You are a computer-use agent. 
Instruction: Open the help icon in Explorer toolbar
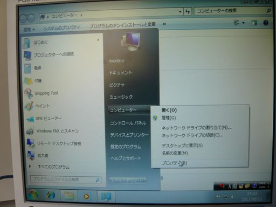[266, 23]
